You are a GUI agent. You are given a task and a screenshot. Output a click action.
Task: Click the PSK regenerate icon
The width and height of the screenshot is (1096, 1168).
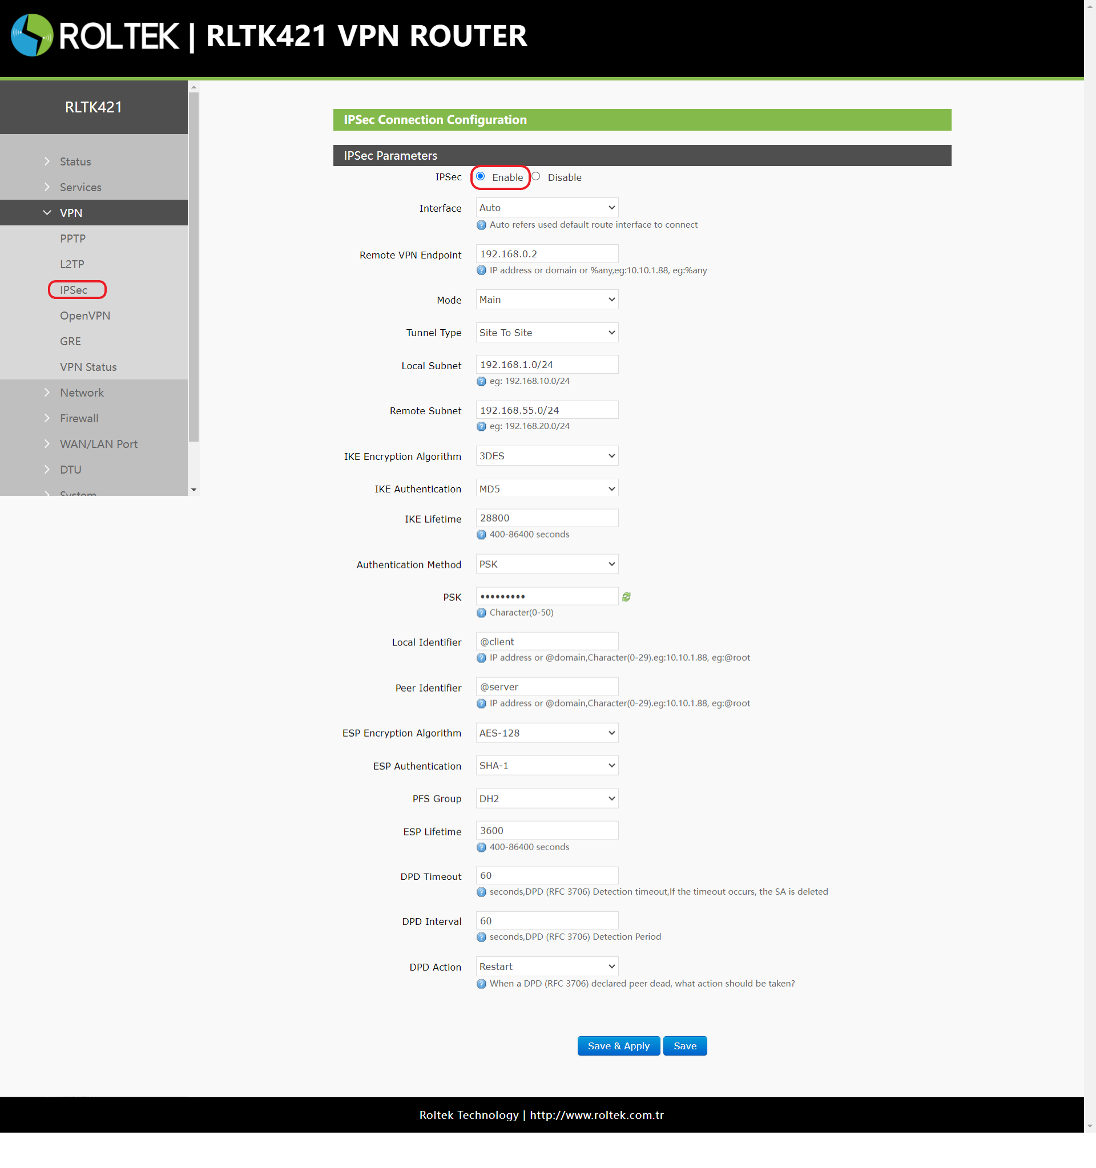626,597
